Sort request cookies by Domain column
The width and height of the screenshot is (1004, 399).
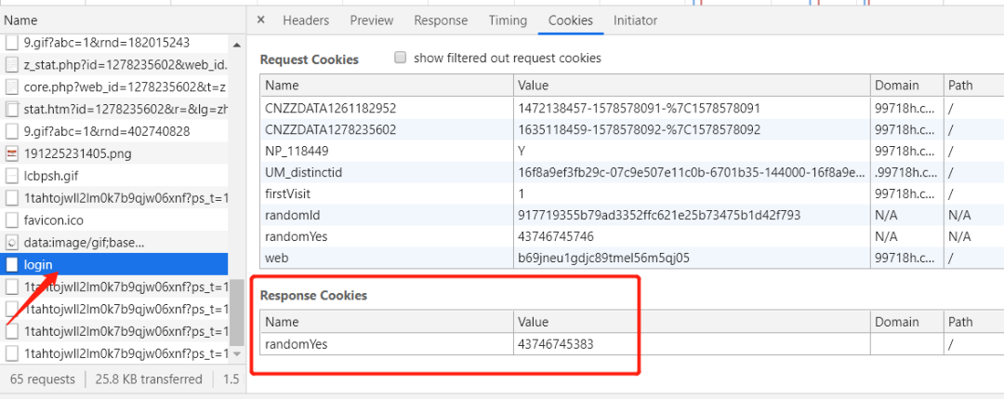(x=905, y=86)
